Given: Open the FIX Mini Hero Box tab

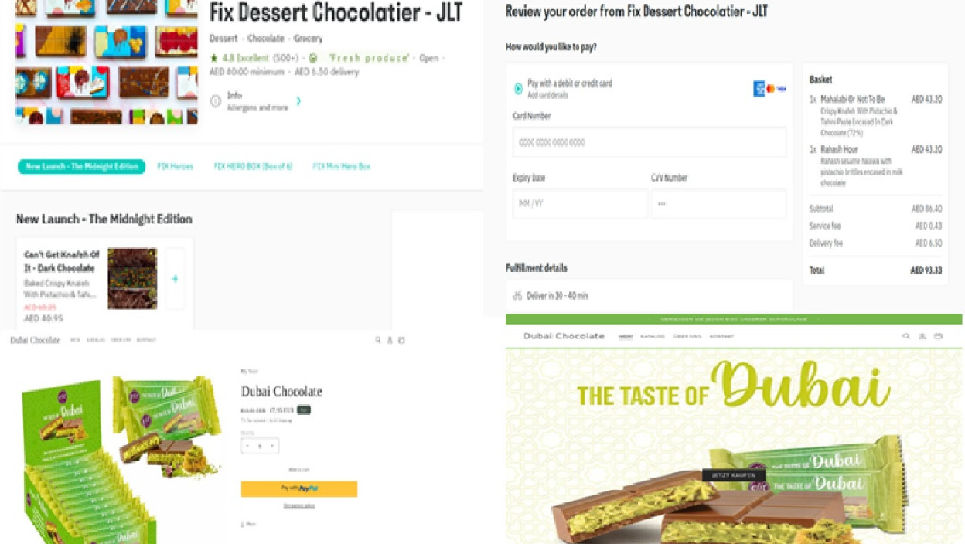Looking at the screenshot, I should pyautogui.click(x=342, y=166).
